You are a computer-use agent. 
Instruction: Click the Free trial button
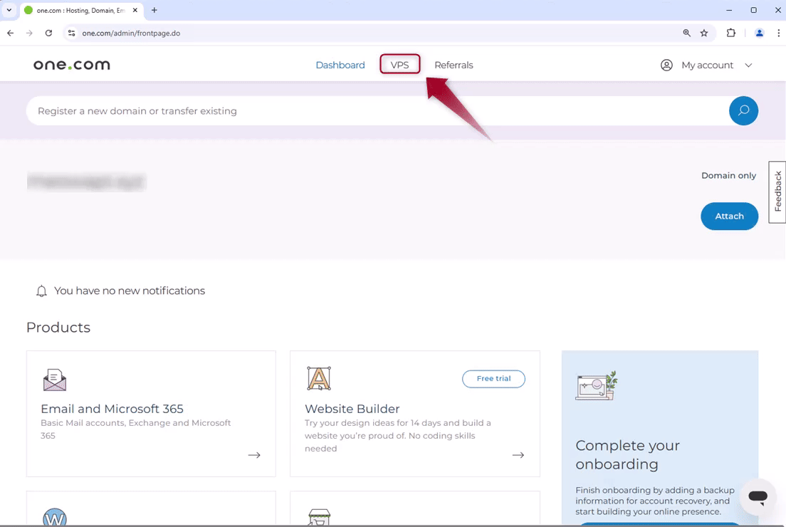[493, 379]
